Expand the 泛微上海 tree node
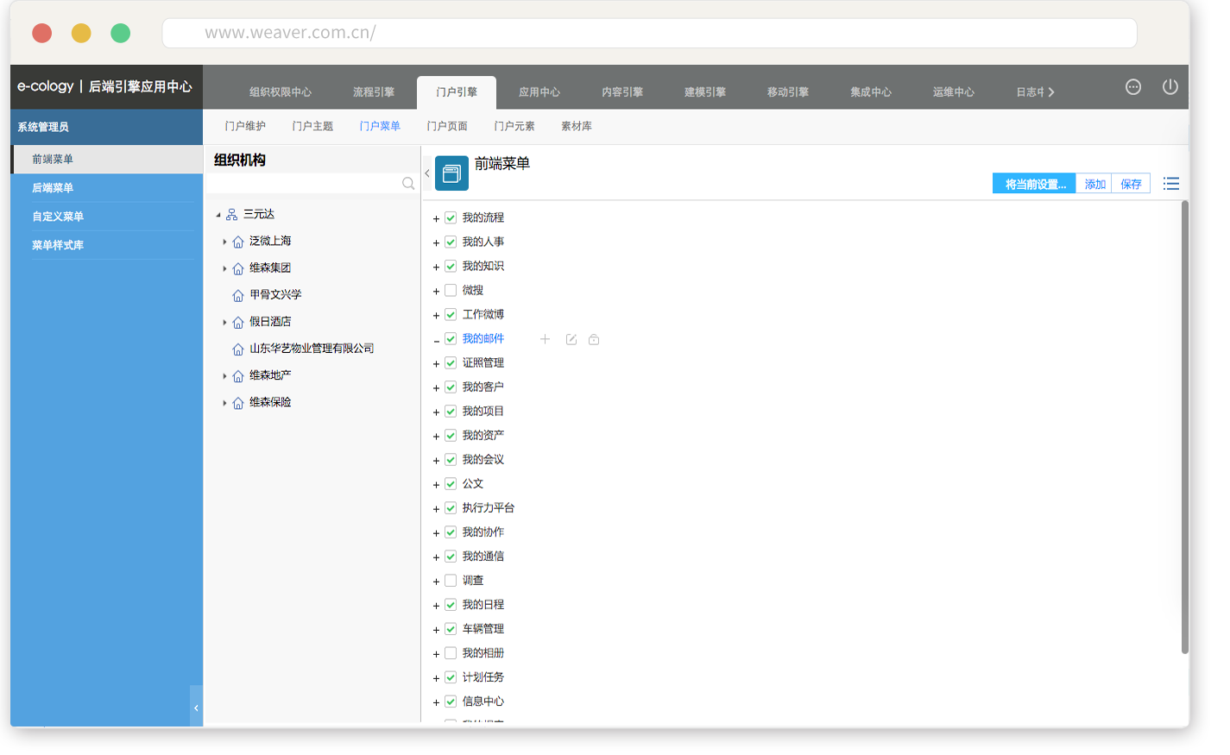The width and height of the screenshot is (1230, 755). tap(224, 242)
